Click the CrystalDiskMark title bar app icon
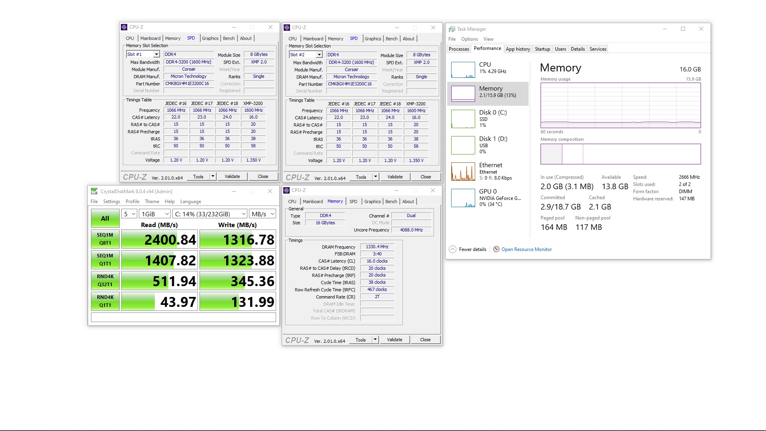766x431 pixels. pyautogui.click(x=94, y=191)
